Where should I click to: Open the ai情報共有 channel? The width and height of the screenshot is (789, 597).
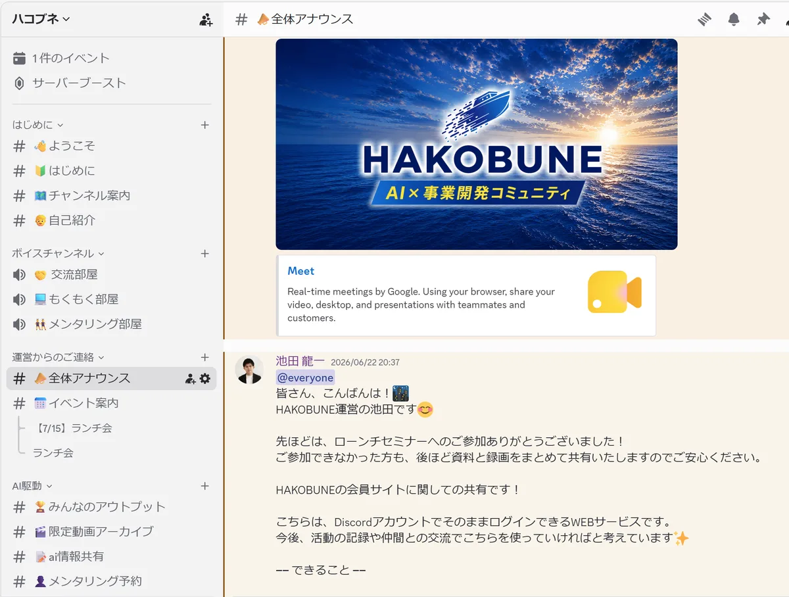pos(112,557)
